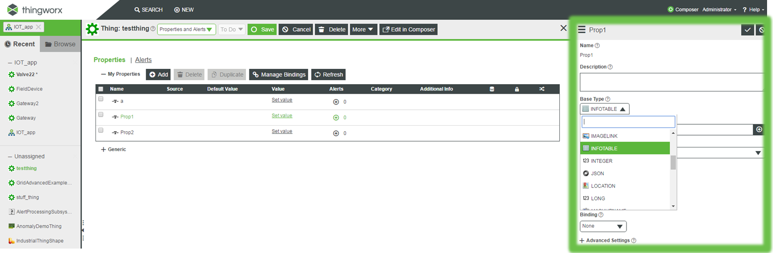Open the To Do dropdown
The width and height of the screenshot is (773, 253).
point(232,29)
